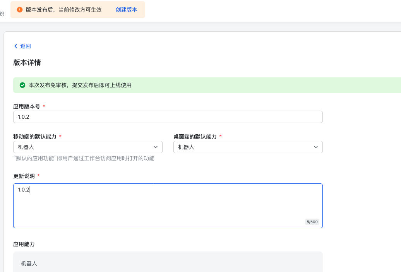Click the back chevron beside 返回

coord(15,46)
